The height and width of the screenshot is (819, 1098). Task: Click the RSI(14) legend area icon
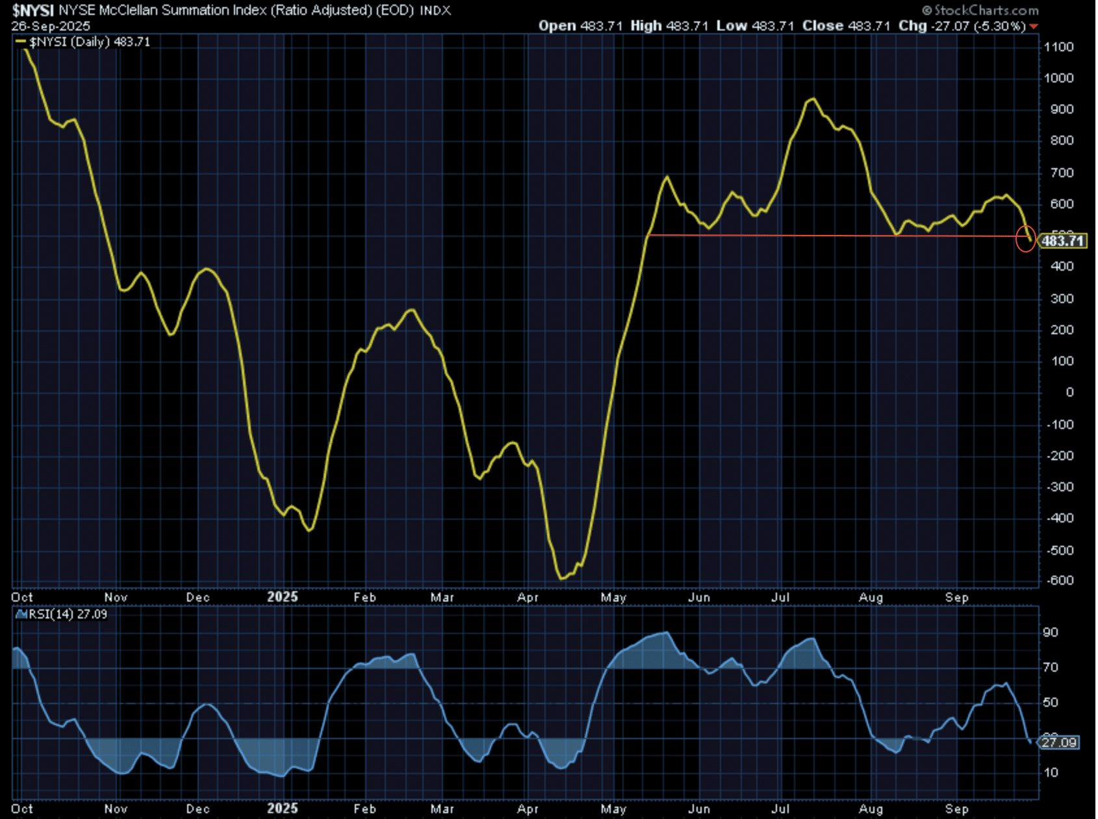point(21,614)
